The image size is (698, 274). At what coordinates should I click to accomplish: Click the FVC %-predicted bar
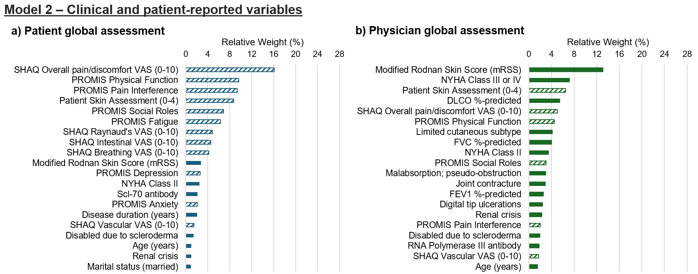pos(540,142)
